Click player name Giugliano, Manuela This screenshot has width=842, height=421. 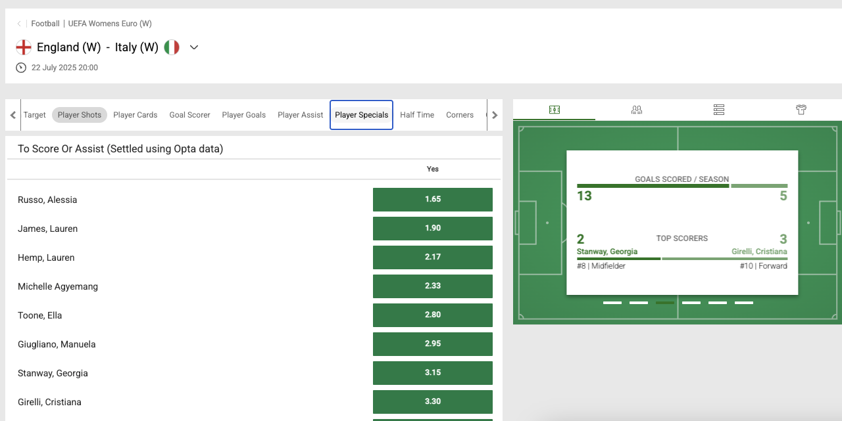(57, 344)
